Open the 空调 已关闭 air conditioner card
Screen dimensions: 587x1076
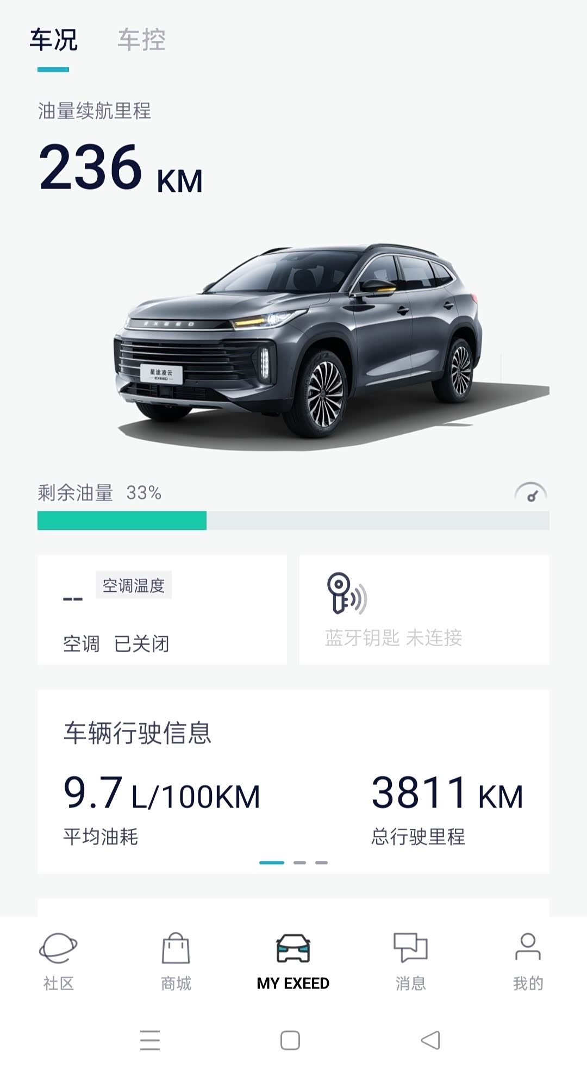tap(162, 610)
